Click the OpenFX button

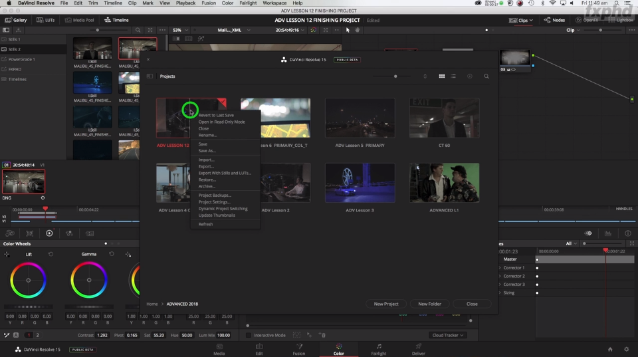[x=587, y=20]
